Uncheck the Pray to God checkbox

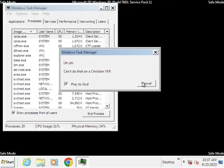point(66,84)
